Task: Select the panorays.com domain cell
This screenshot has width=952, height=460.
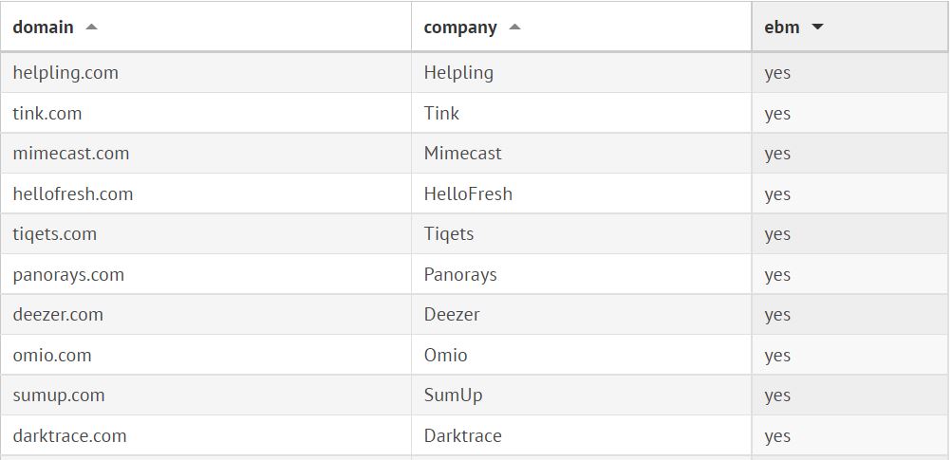Action: (68, 275)
